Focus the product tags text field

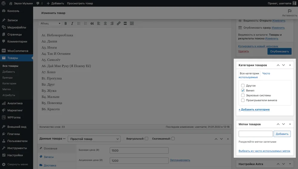[x=256, y=134]
